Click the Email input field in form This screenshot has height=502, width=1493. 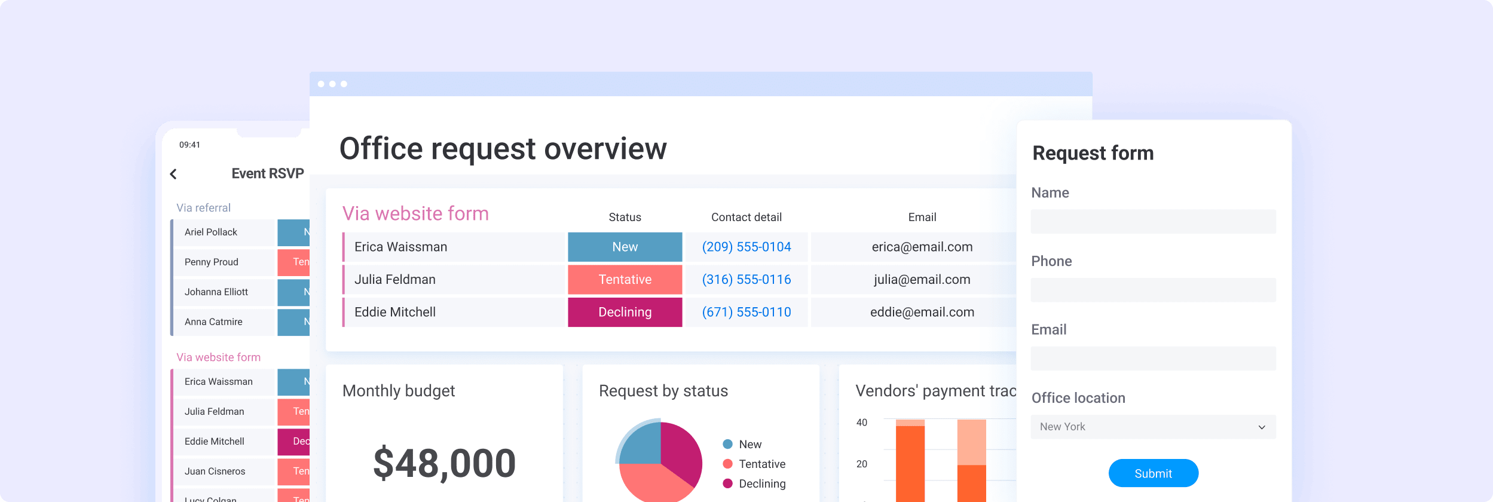point(1153,359)
